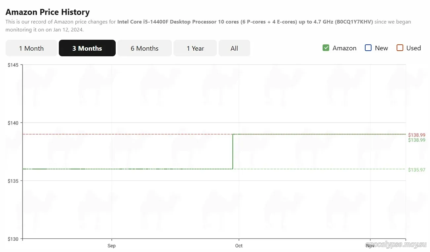
Task: Click the Amazon Price History heading
Action: (x=48, y=12)
